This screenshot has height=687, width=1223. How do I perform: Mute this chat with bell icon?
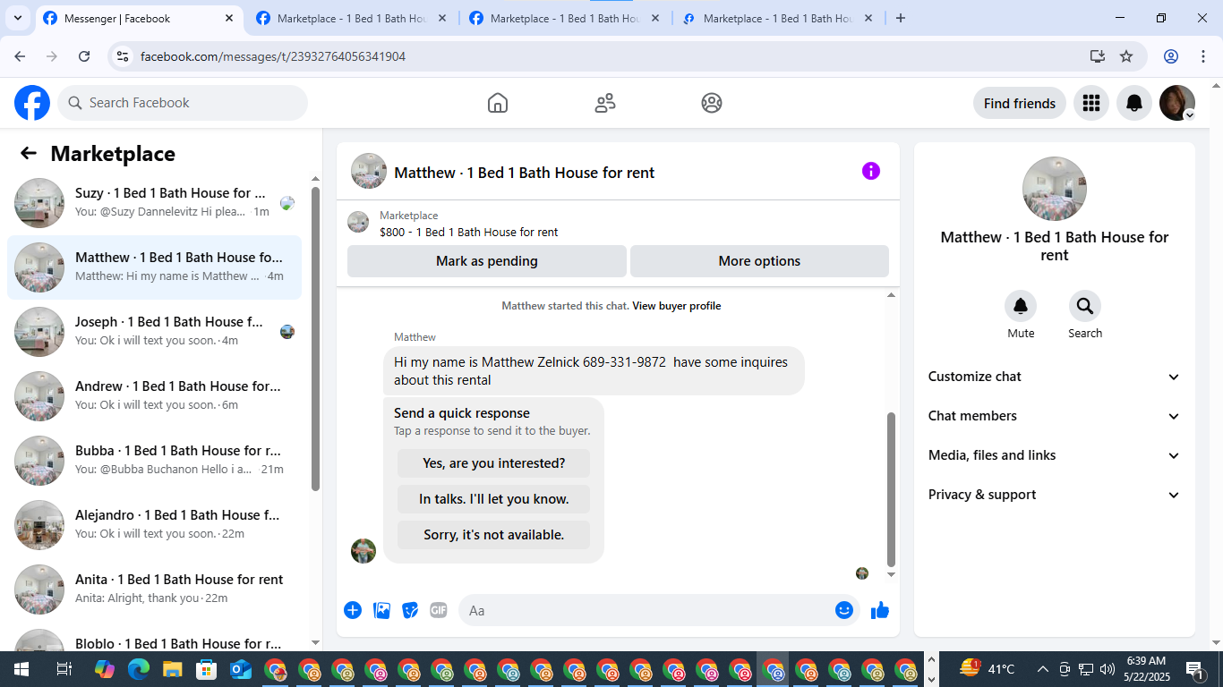point(1021,306)
